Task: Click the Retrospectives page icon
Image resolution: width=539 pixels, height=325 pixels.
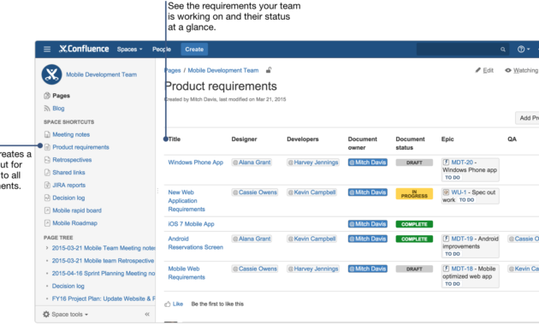Action: [x=47, y=160]
